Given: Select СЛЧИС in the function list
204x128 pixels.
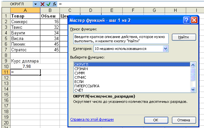Looking at the screenshot, I should pyautogui.click(x=132, y=77).
